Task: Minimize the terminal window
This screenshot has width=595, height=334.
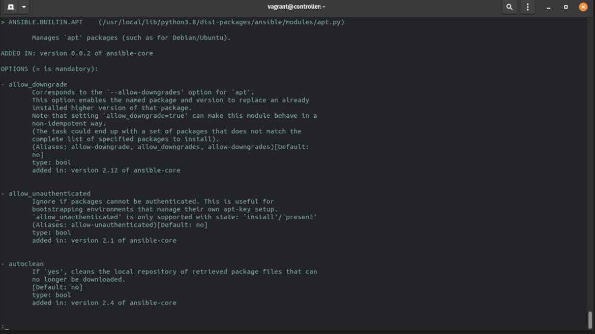Action: (549, 7)
